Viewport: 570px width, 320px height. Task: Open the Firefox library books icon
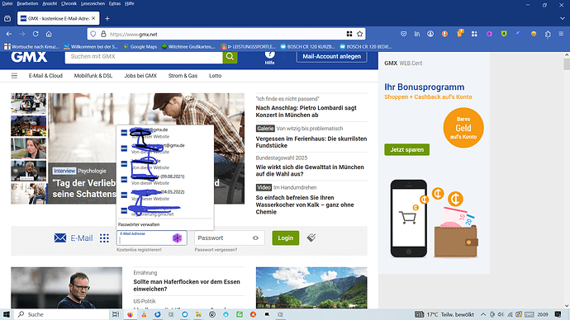point(417,34)
